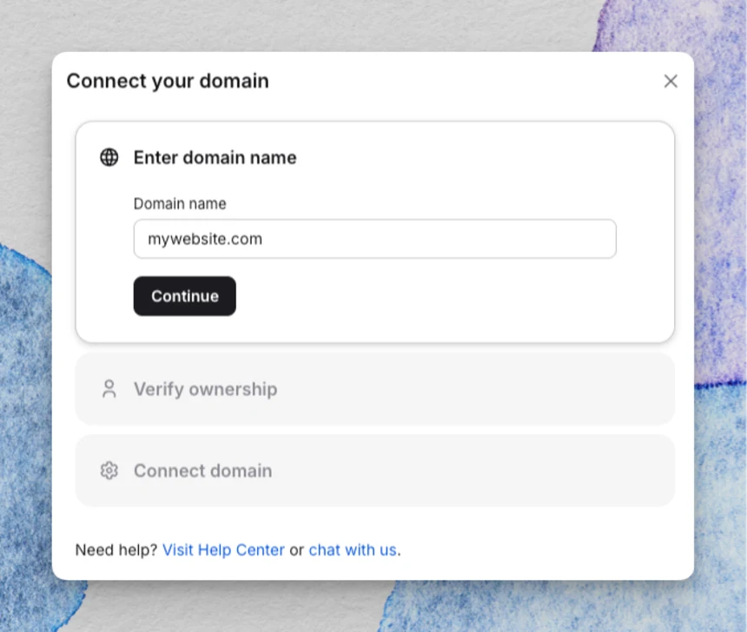Click the globe icon beside Enter domain name
Image resolution: width=747 pixels, height=632 pixels.
(x=109, y=157)
